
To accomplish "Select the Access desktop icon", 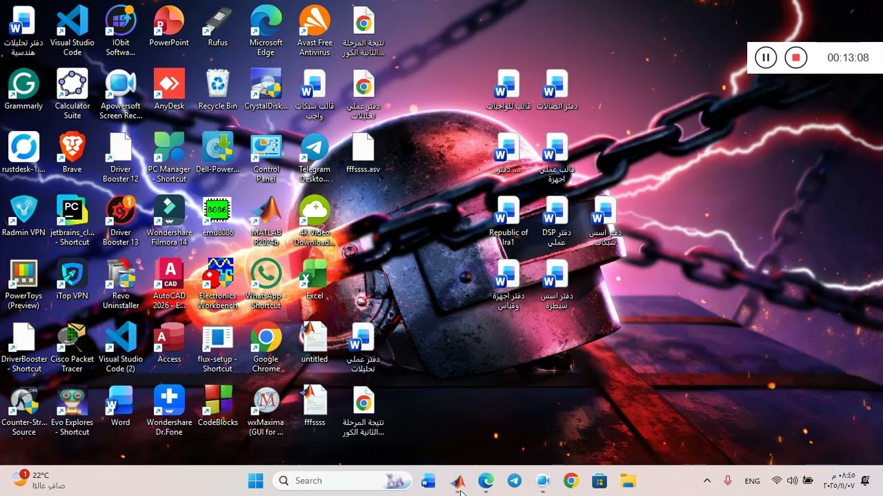I will [169, 344].
